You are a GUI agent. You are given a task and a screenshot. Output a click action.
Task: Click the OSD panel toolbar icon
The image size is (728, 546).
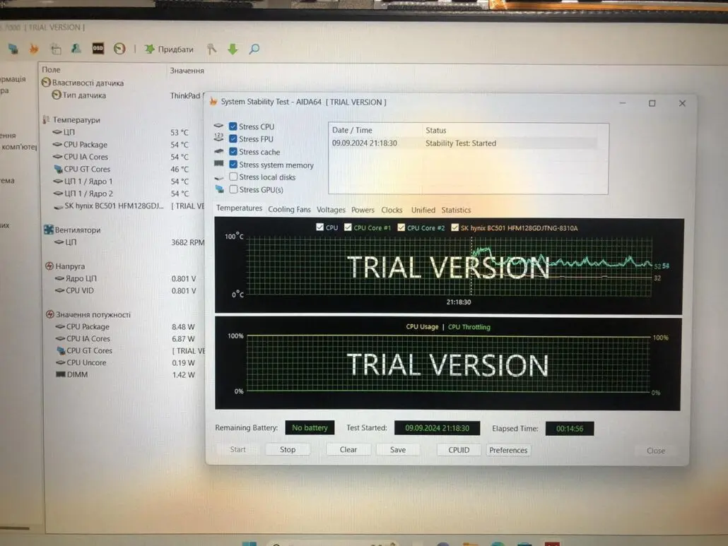98,49
